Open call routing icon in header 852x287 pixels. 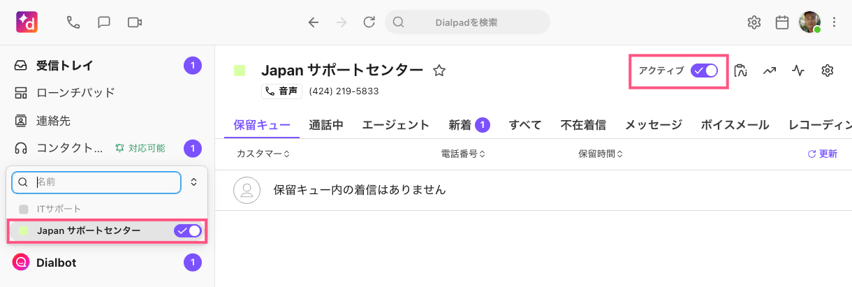tap(741, 70)
